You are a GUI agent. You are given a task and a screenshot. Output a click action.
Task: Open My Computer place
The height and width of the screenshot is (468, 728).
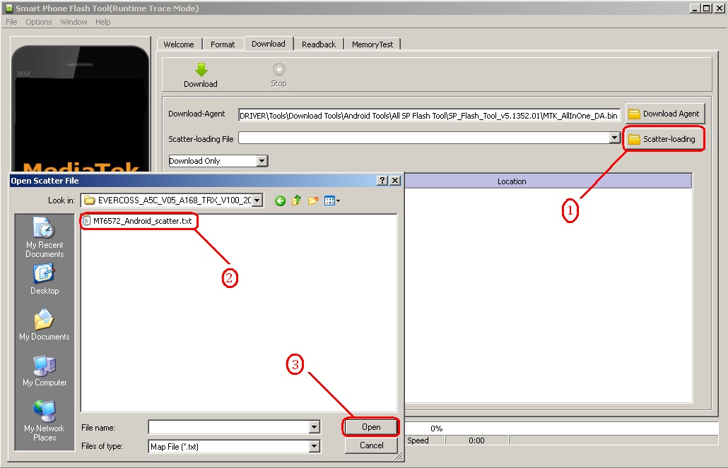pos(45,371)
